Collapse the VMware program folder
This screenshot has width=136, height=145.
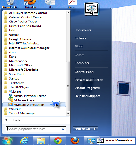(15, 91)
